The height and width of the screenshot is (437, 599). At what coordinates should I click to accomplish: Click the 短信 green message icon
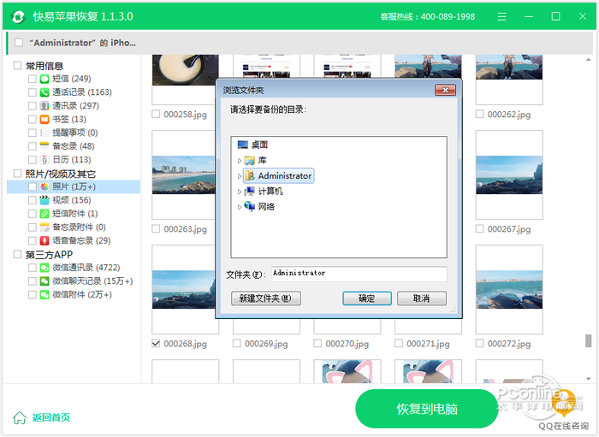tap(44, 79)
